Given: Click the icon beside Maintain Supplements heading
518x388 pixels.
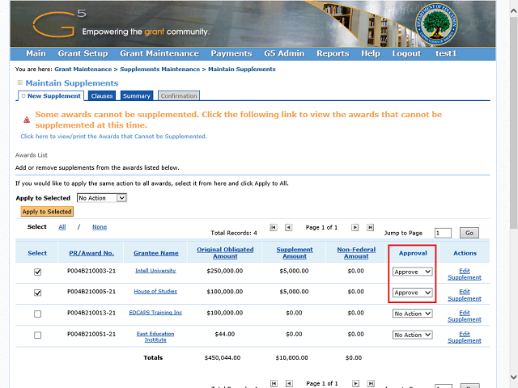Looking at the screenshot, I should click(20, 83).
